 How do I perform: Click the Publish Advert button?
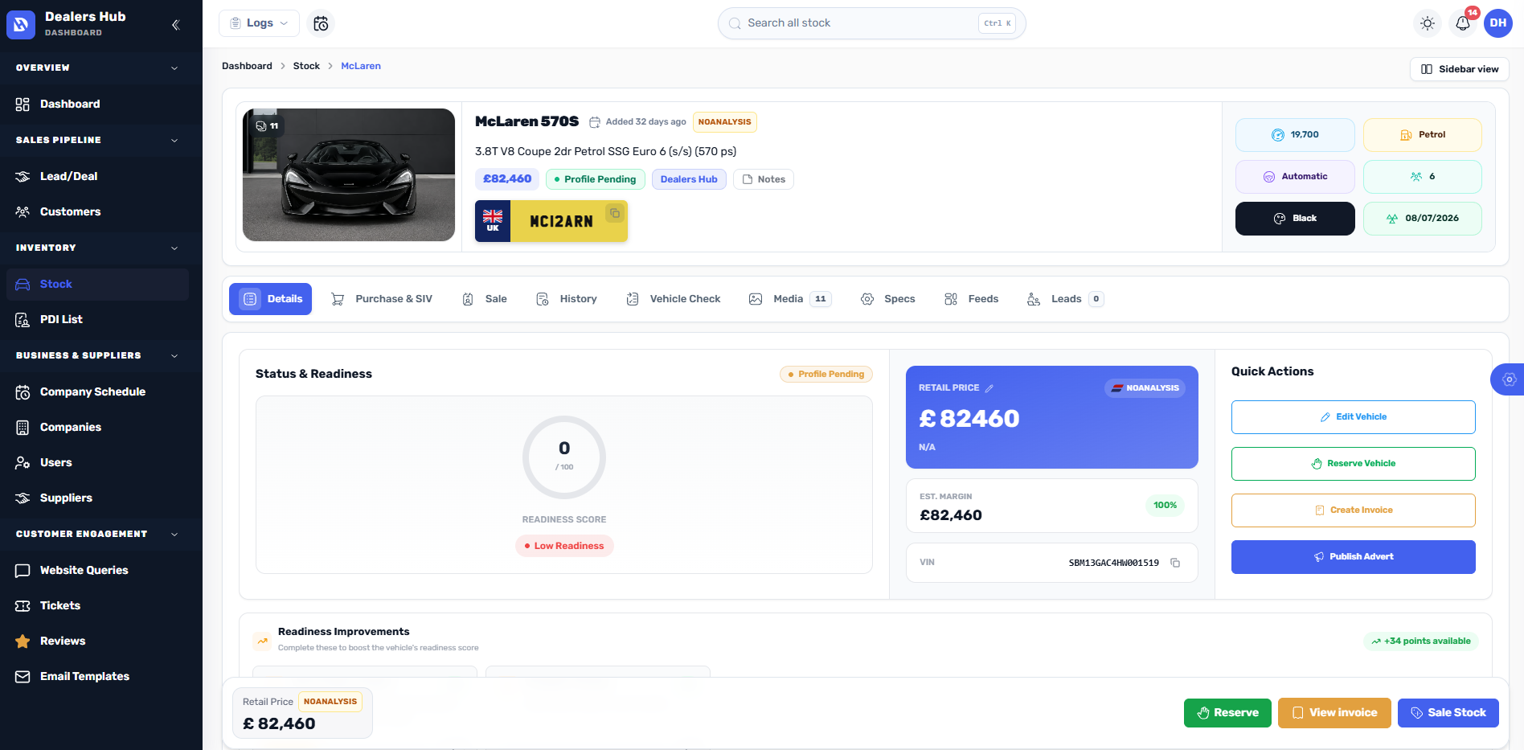1353,557
